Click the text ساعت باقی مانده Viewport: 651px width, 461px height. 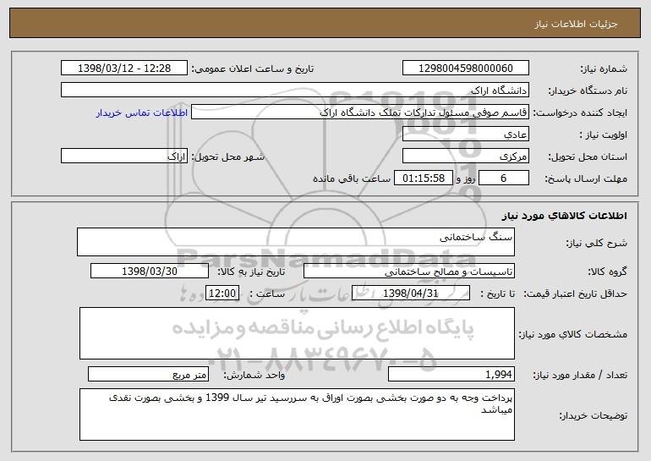(x=351, y=178)
